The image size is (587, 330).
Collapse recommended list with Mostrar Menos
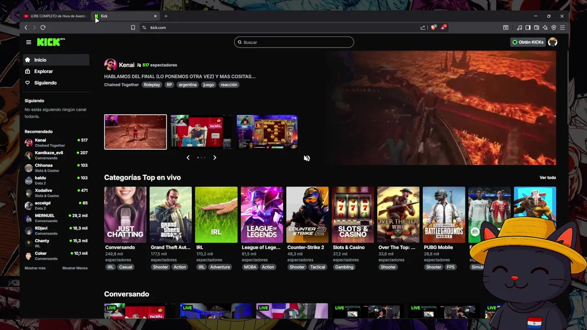coord(75,268)
